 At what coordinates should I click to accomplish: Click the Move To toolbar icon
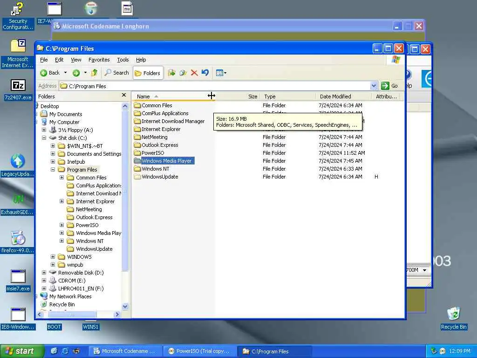pos(172,73)
